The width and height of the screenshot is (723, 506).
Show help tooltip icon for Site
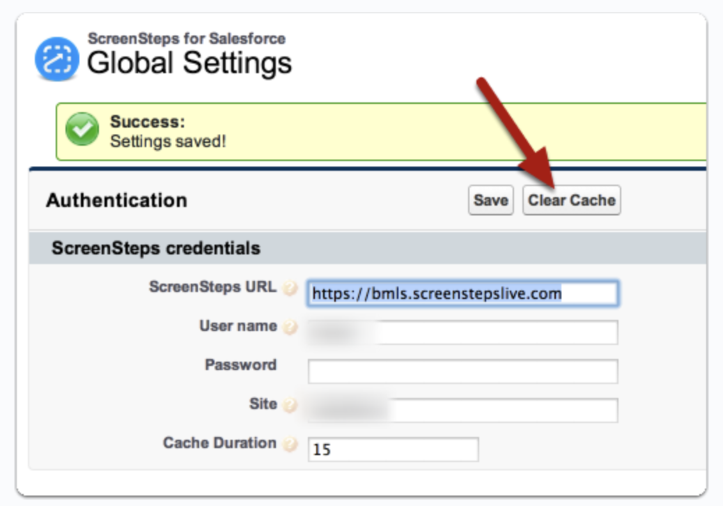point(290,406)
